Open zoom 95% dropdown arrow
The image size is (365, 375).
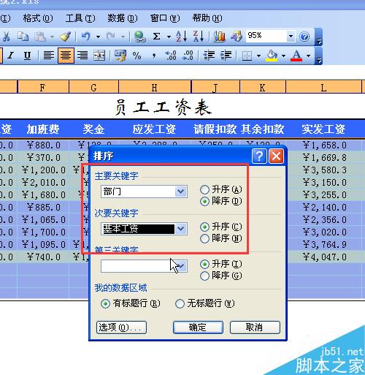(x=291, y=37)
